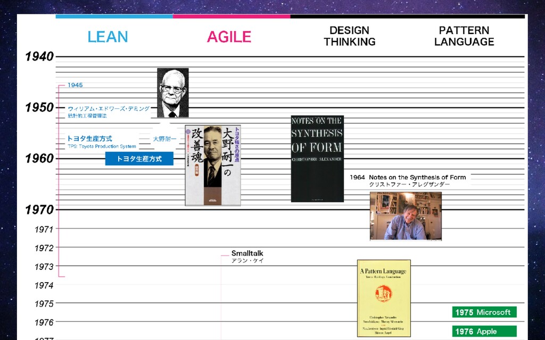
Task: Select the 1940 year marker
Action: pyautogui.click(x=39, y=56)
